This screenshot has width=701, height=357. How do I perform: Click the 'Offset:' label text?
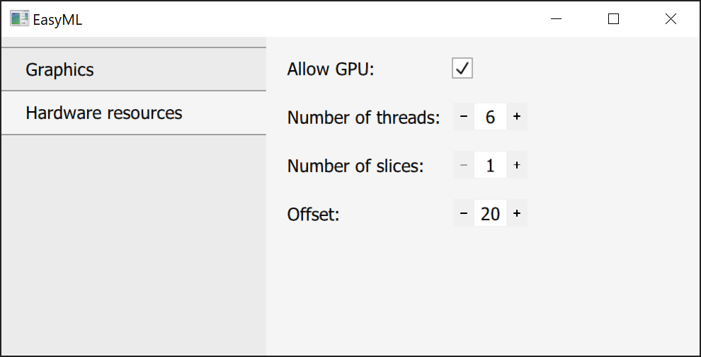click(x=314, y=214)
